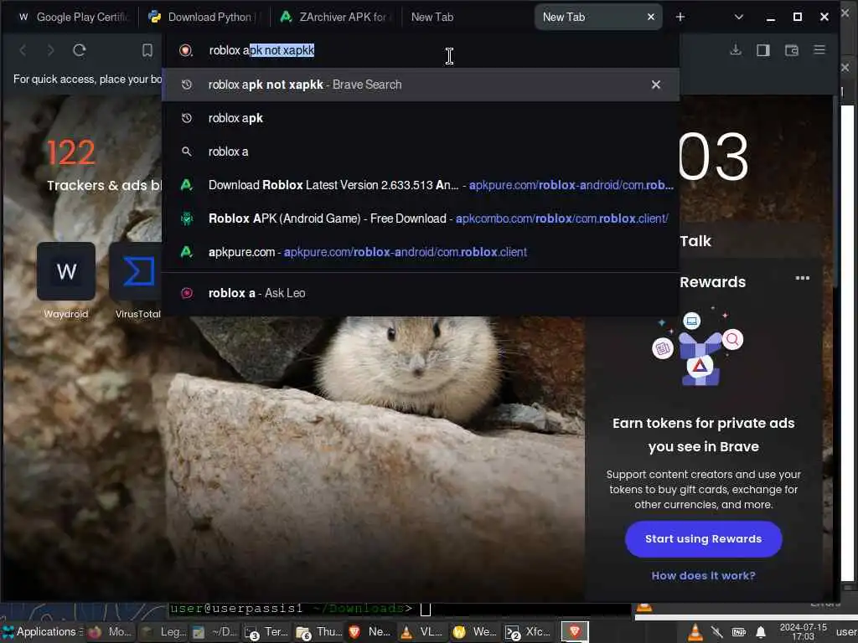Image resolution: width=858 pixels, height=643 pixels.
Task: Switch to the ~/D... taskbar window
Action: [x=215, y=632]
